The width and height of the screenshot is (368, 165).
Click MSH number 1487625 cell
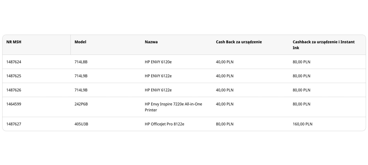pyautogui.click(x=14, y=76)
